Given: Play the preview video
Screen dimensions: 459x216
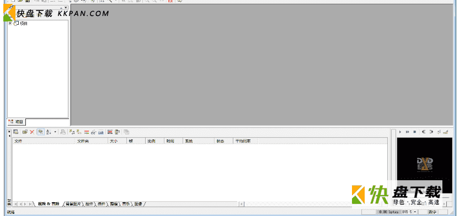Looking at the screenshot, I should (400, 132).
